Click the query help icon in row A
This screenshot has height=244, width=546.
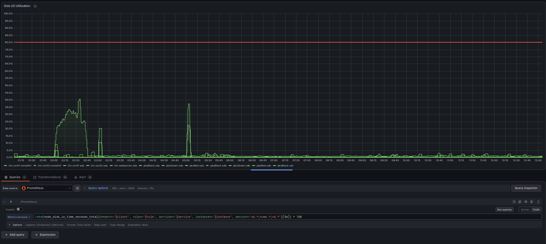514,202
